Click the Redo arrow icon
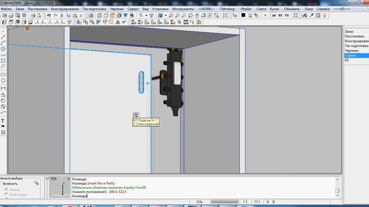The width and height of the screenshot is (369, 207). coord(55,16)
